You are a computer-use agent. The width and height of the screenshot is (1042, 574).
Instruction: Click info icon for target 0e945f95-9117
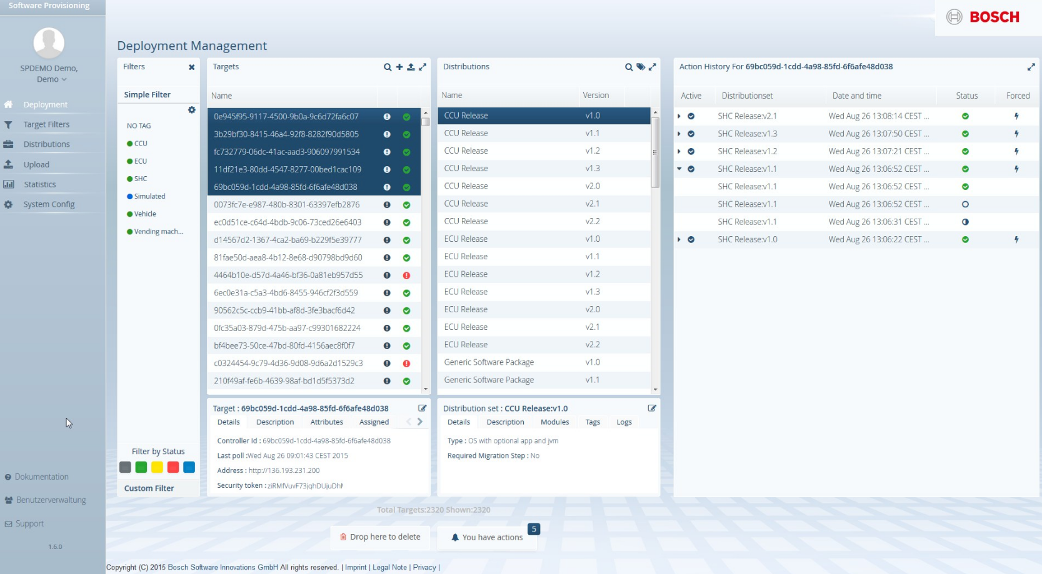(387, 117)
